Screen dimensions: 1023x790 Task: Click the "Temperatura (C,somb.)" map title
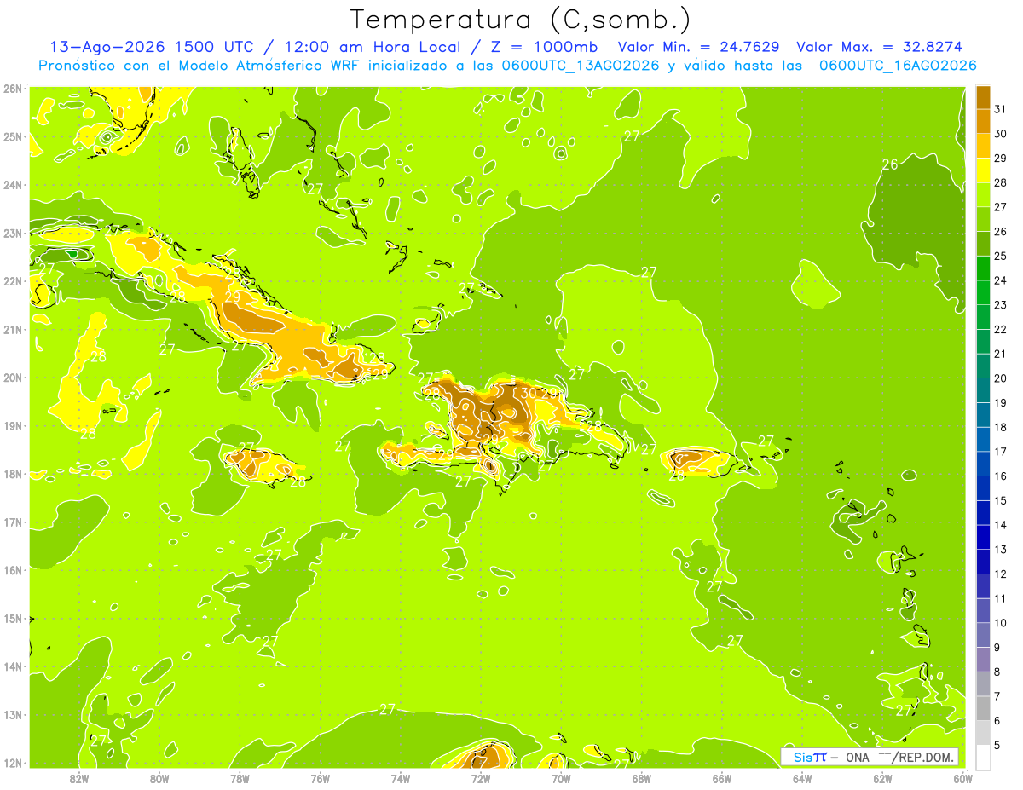pyautogui.click(x=521, y=20)
